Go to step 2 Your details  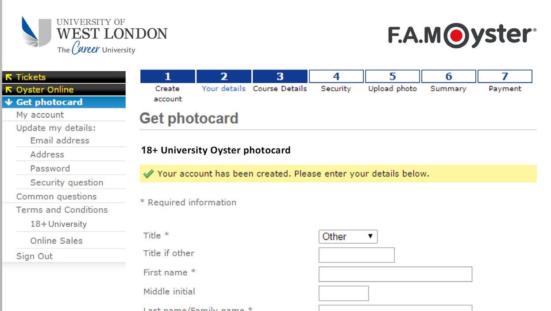coord(223,82)
